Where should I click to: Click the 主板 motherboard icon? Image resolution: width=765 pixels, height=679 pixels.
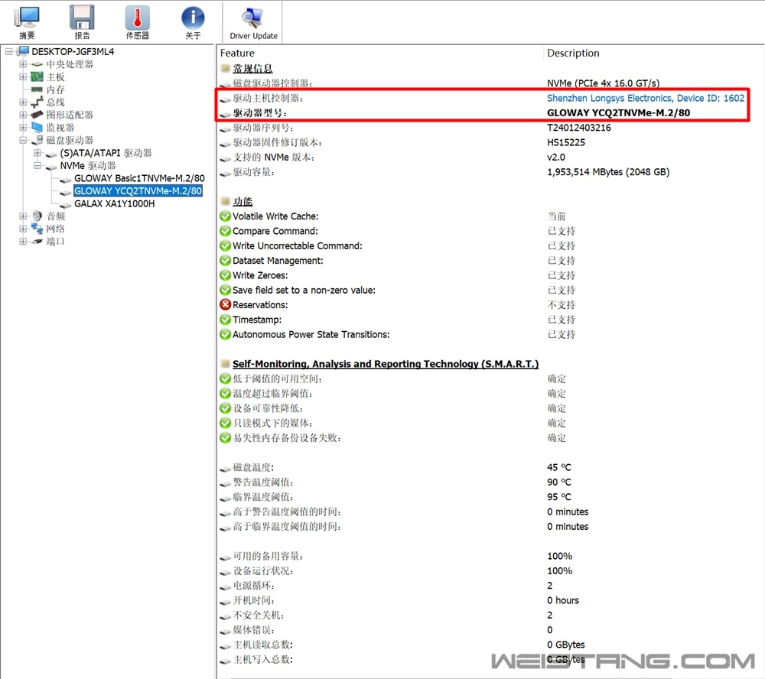pyautogui.click(x=37, y=76)
